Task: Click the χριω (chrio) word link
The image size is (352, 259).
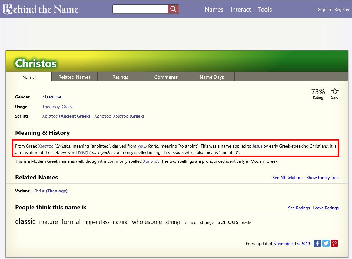Action: [x=142, y=146]
